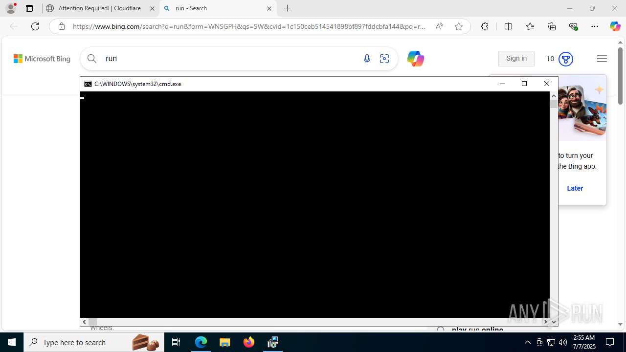The width and height of the screenshot is (626, 352).
Task: Open Microsoft Edge taskbar icon
Action: coord(201,342)
